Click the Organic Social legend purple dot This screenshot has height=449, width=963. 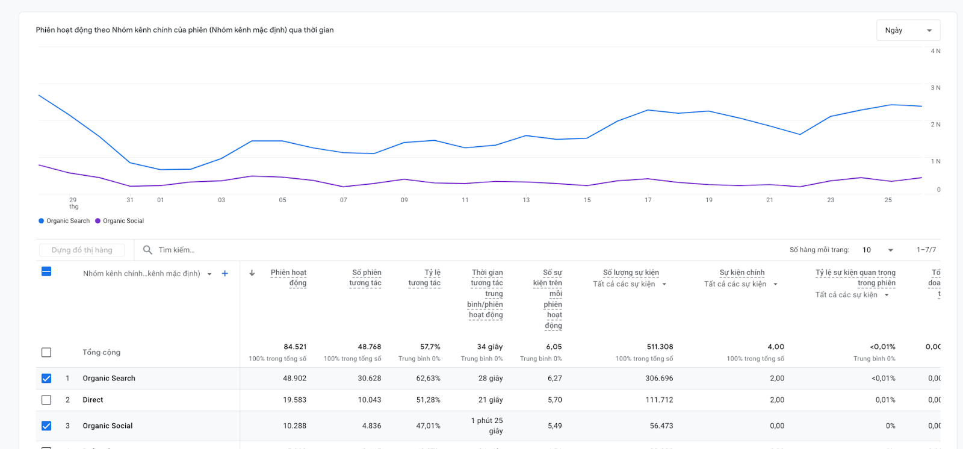click(x=98, y=221)
